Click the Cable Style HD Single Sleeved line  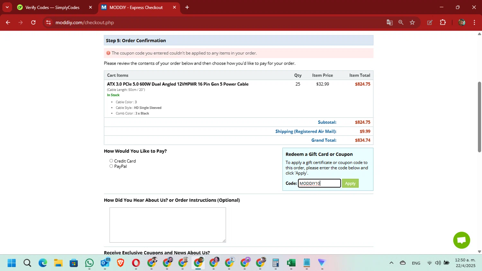click(138, 108)
